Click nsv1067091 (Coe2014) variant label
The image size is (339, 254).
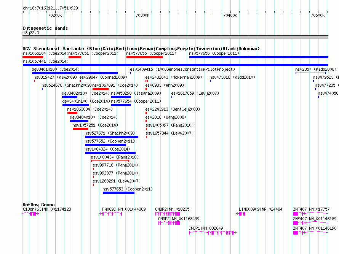coord(115,85)
